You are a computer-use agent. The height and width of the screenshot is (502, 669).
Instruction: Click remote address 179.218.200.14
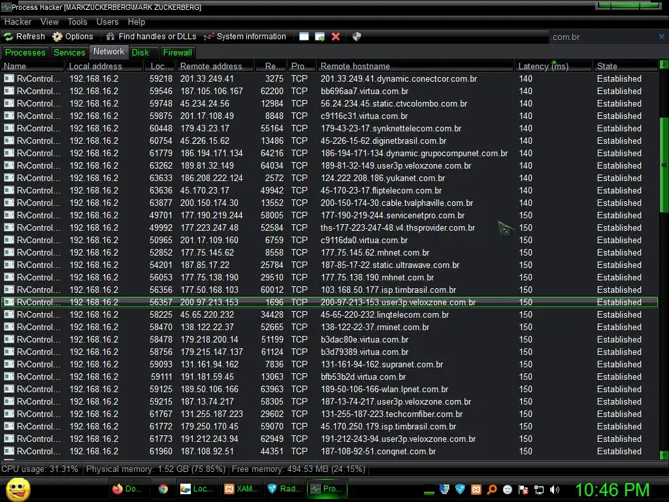tap(209, 339)
